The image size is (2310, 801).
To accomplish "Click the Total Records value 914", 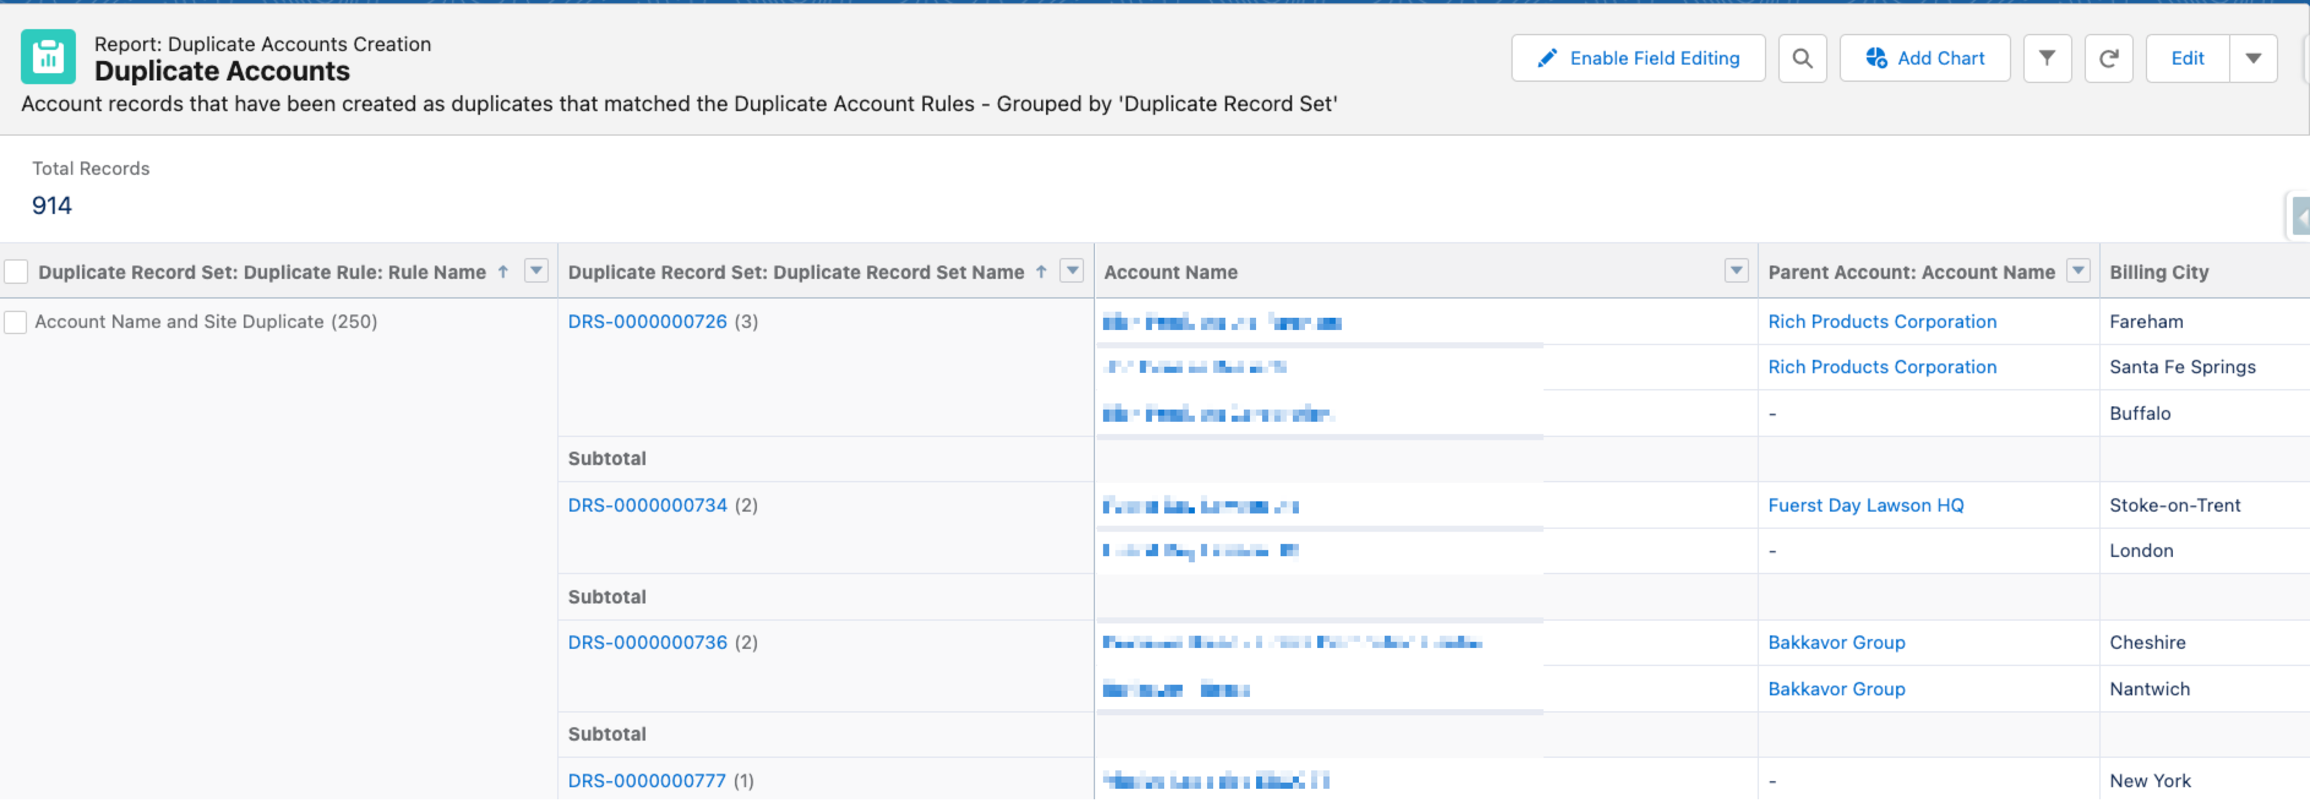I will tap(52, 206).
